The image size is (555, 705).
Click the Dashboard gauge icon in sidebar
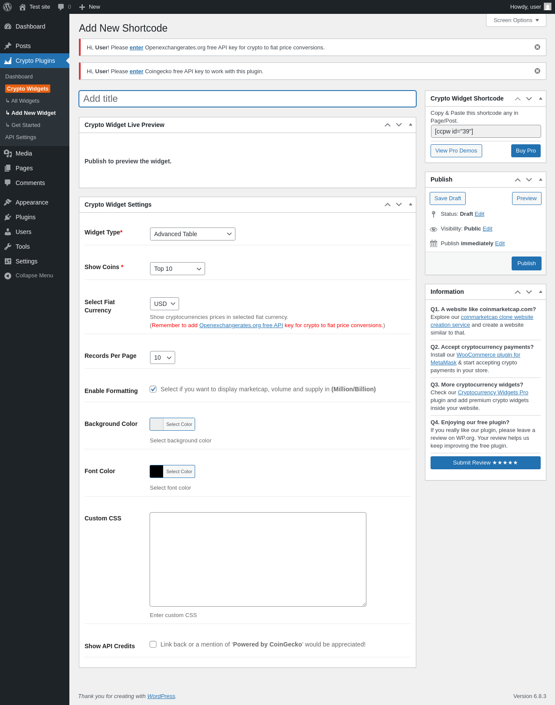point(8,26)
